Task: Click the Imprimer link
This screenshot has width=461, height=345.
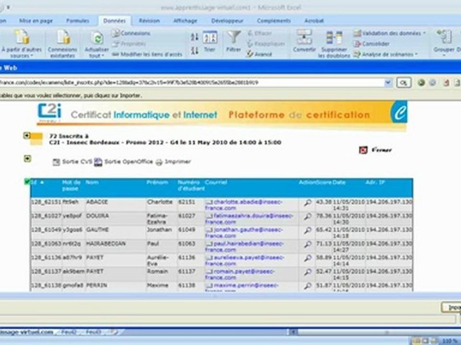Action: coord(173,161)
